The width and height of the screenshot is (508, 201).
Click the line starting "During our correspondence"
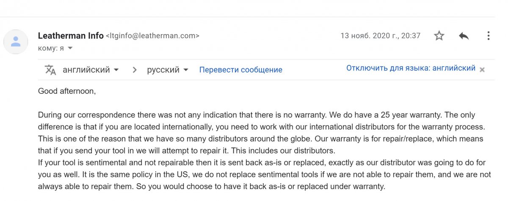(x=257, y=115)
